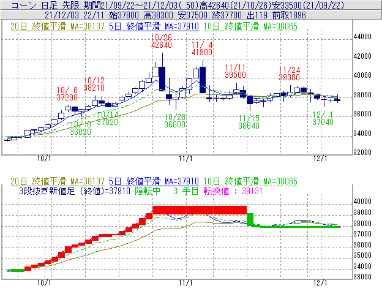Click the 安33500(21/09/22) header value

(309, 5)
